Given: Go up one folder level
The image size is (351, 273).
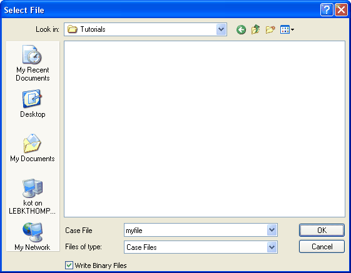Looking at the screenshot, I should (x=255, y=29).
